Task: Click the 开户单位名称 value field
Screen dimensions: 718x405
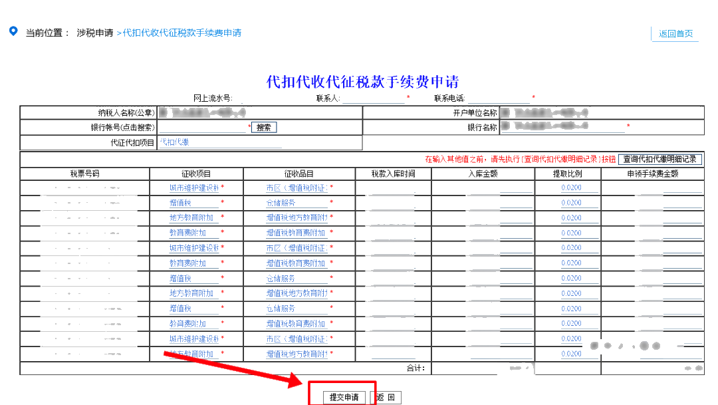Action: click(x=602, y=112)
